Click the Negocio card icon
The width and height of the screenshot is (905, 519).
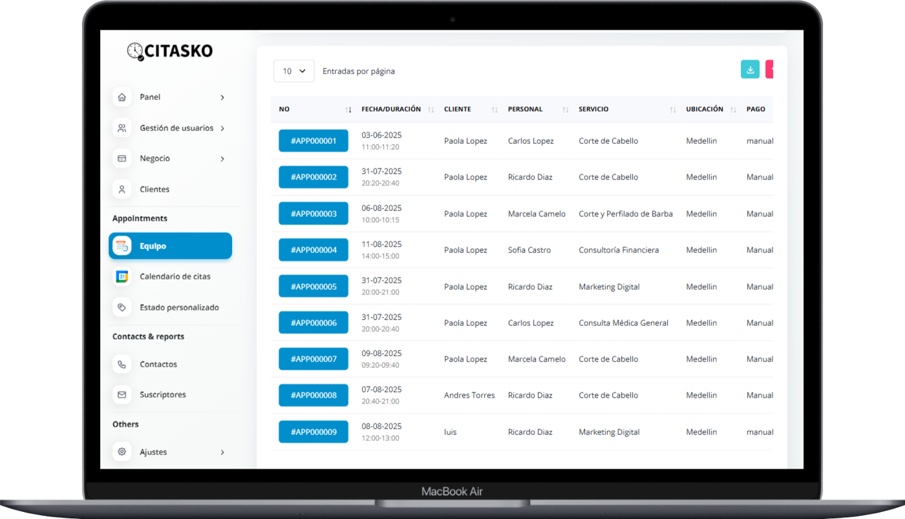[122, 158]
